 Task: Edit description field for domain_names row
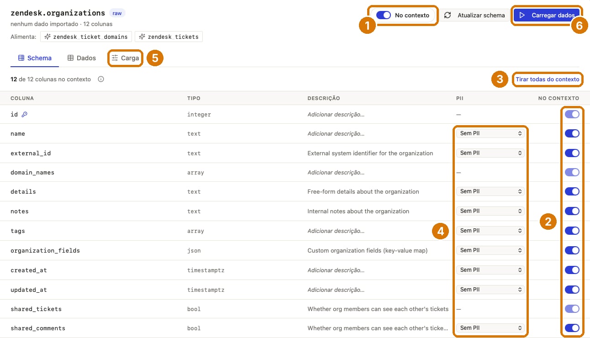click(336, 173)
